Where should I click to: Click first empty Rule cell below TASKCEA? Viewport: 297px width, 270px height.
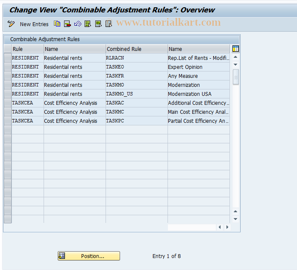pos(28,130)
